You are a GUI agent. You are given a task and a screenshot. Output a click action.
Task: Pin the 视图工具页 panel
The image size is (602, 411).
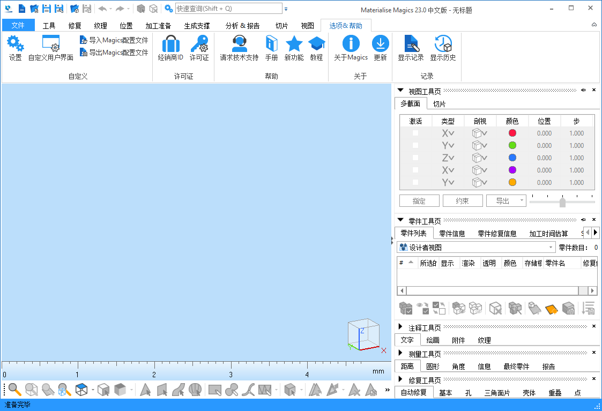583,90
